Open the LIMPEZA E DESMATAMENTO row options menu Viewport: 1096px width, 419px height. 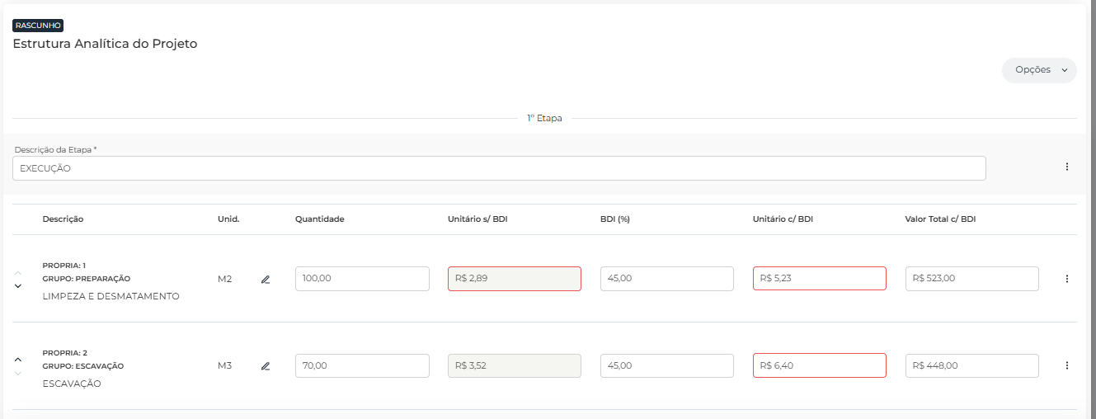(x=1066, y=279)
